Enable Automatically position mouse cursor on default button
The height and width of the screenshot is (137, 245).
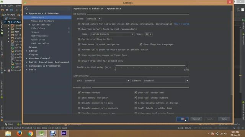pyautogui.click(x=79, y=49)
